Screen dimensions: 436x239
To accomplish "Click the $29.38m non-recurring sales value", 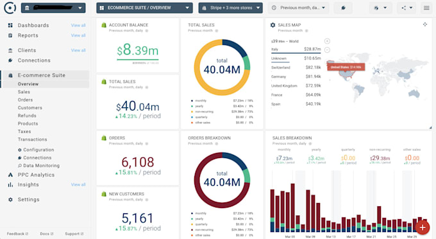I will 380,158.
